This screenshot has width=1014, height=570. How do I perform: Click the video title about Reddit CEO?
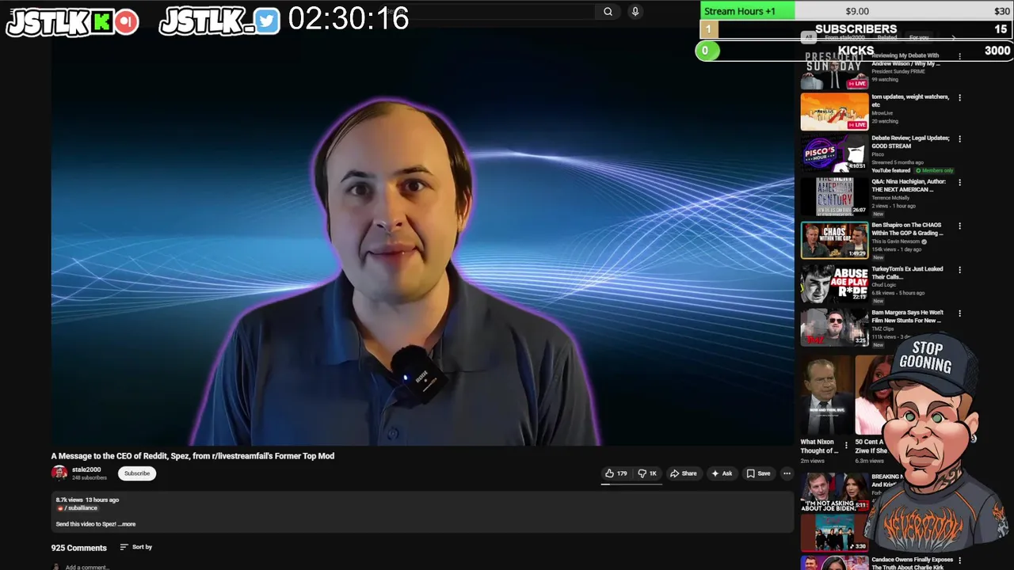193,456
